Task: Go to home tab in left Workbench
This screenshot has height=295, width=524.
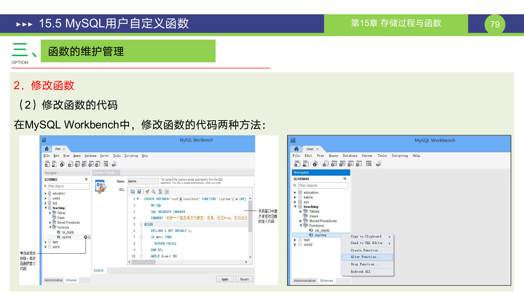Action: (x=47, y=149)
